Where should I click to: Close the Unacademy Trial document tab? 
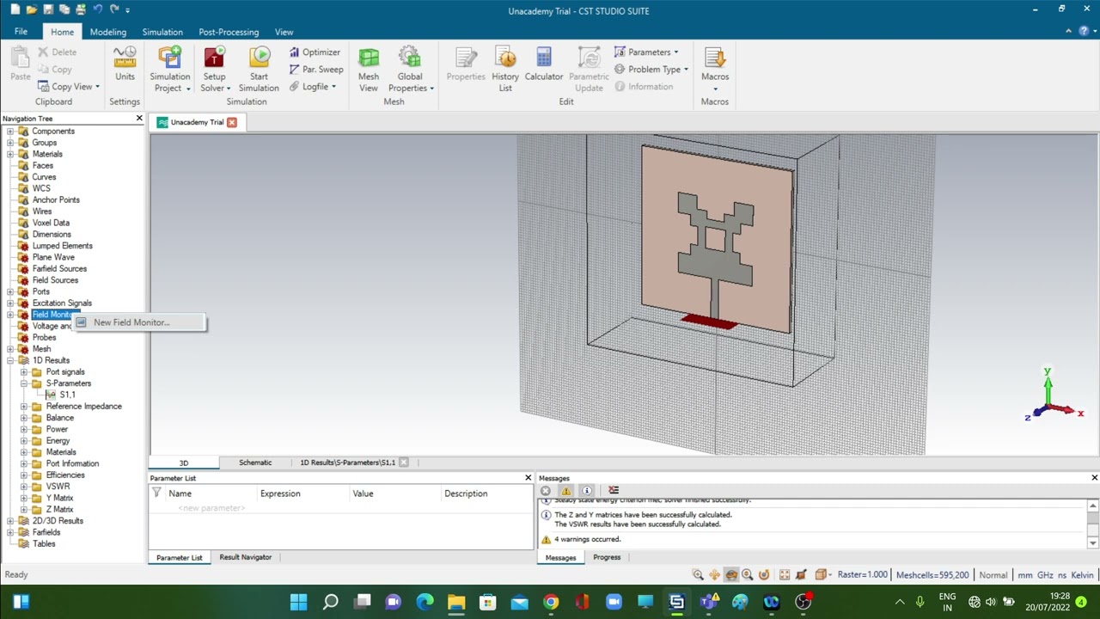[232, 122]
